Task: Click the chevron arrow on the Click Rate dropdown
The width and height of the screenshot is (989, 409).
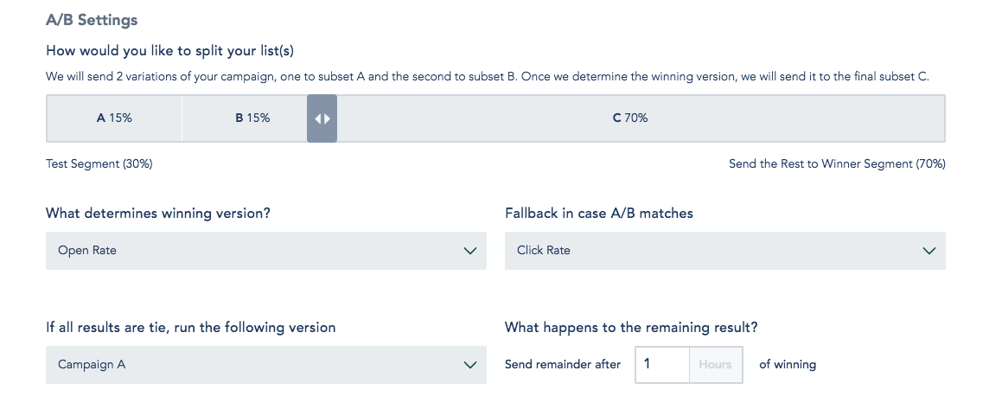Action: [929, 251]
